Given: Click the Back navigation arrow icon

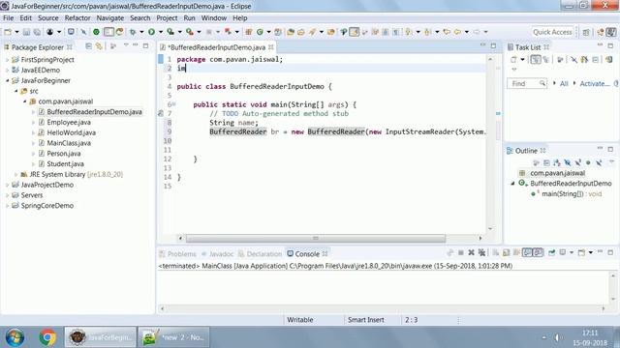Looking at the screenshot, I should [x=458, y=32].
